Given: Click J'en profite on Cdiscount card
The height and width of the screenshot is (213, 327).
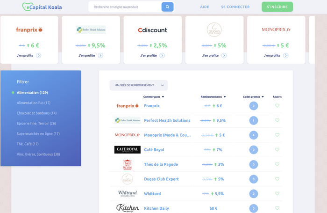Looking at the screenshot, I should (149, 55).
